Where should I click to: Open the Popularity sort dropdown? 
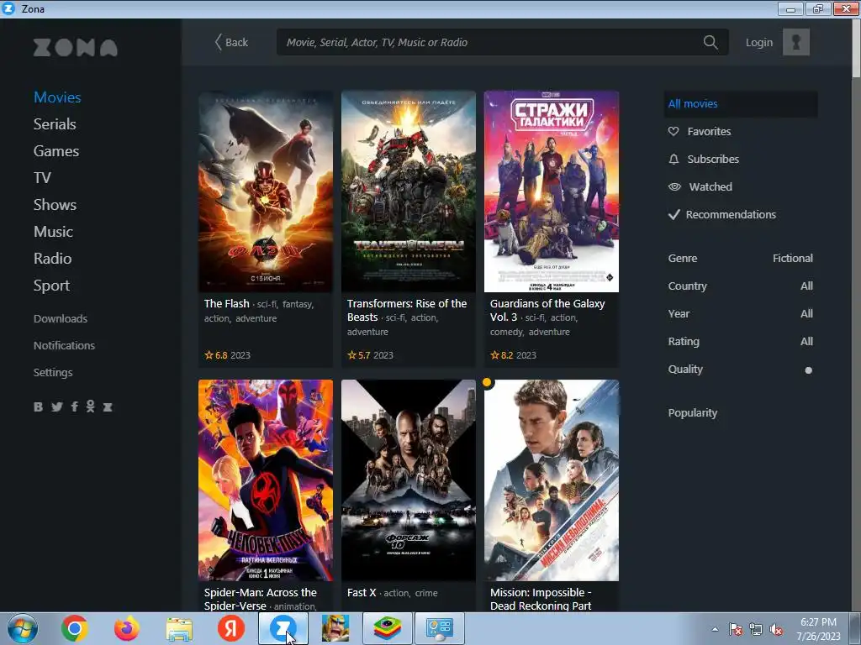pyautogui.click(x=693, y=413)
